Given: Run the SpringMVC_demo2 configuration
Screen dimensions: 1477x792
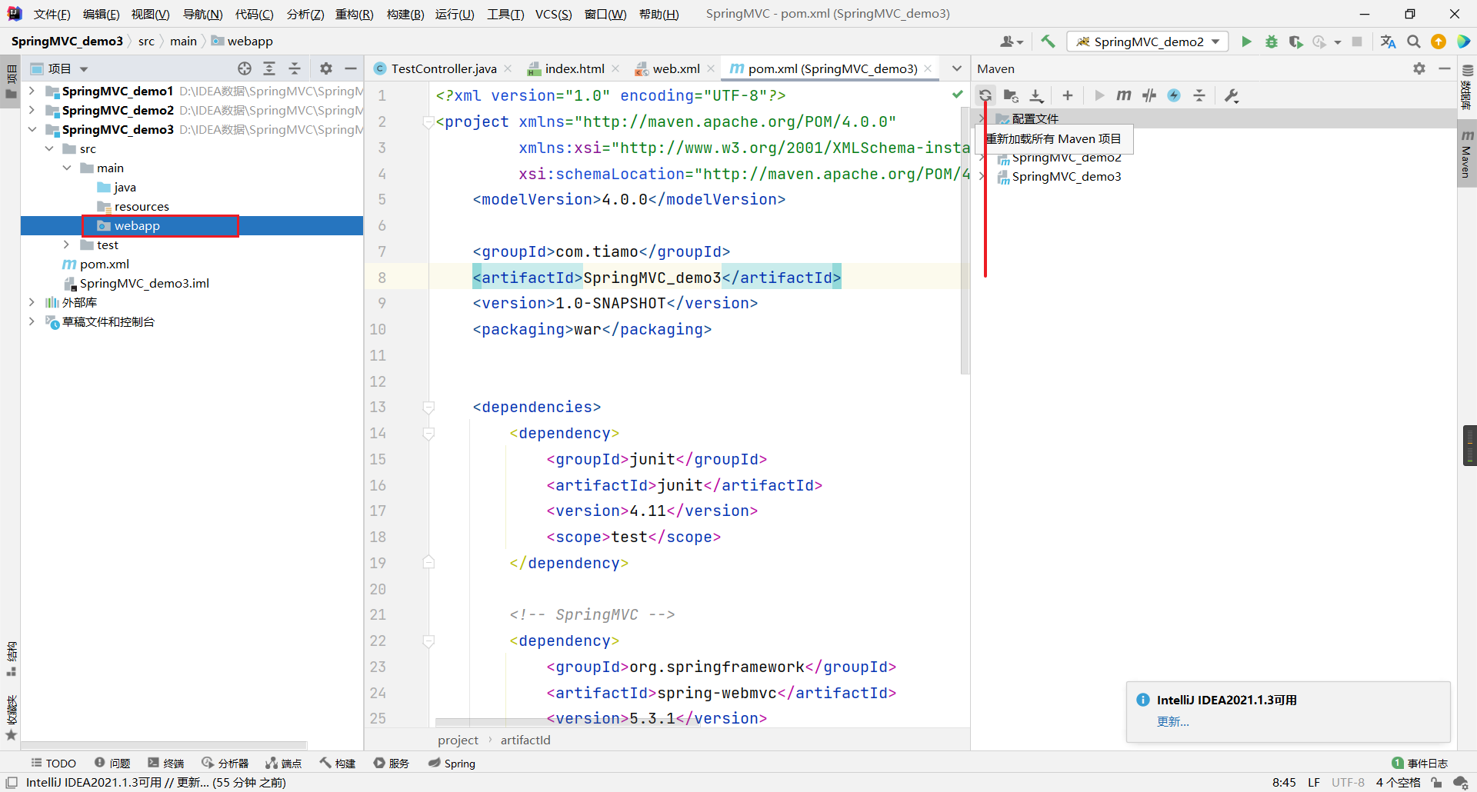Looking at the screenshot, I should point(1246,42).
